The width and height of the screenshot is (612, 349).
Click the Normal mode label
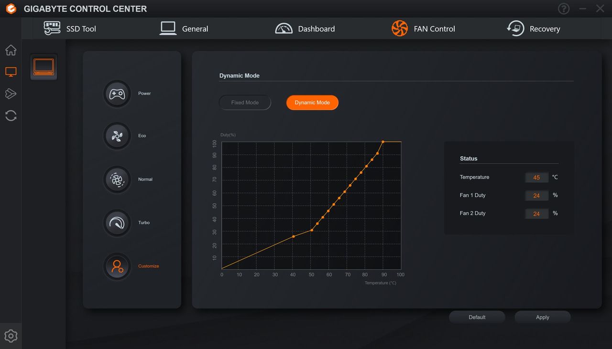coord(145,180)
